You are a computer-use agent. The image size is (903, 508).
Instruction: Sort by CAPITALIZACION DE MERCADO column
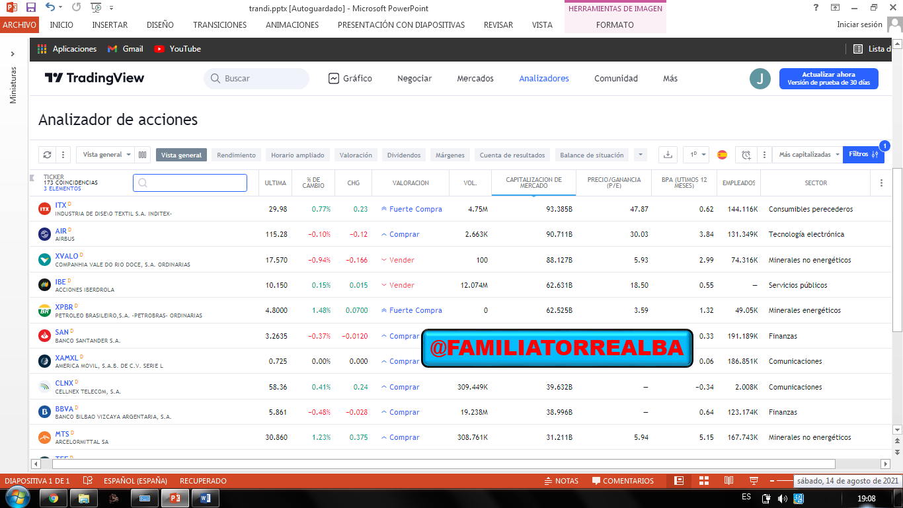533,183
